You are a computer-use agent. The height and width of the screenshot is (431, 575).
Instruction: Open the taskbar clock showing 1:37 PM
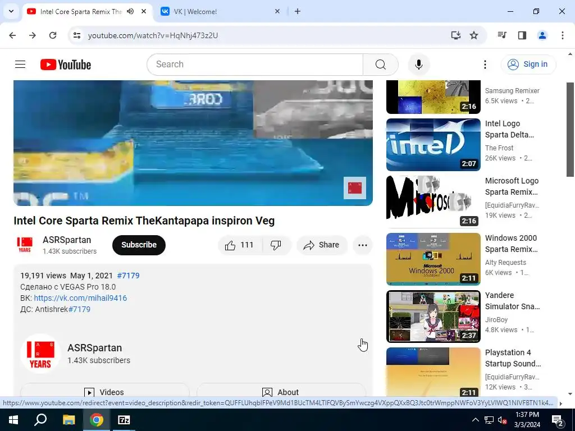(x=527, y=420)
